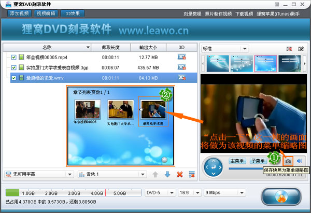The image size is (311, 213).
Task: Click the 主菜单 button
Action: pyautogui.click(x=237, y=161)
